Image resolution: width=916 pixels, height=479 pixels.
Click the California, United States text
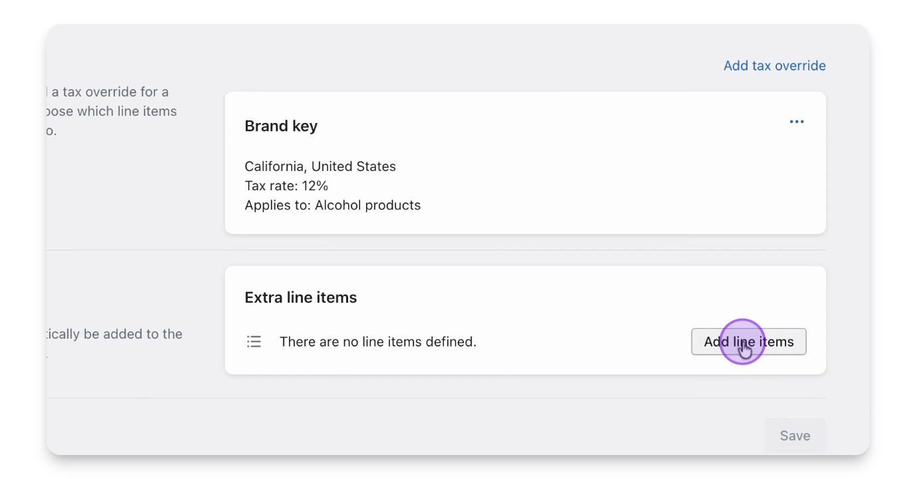(320, 166)
